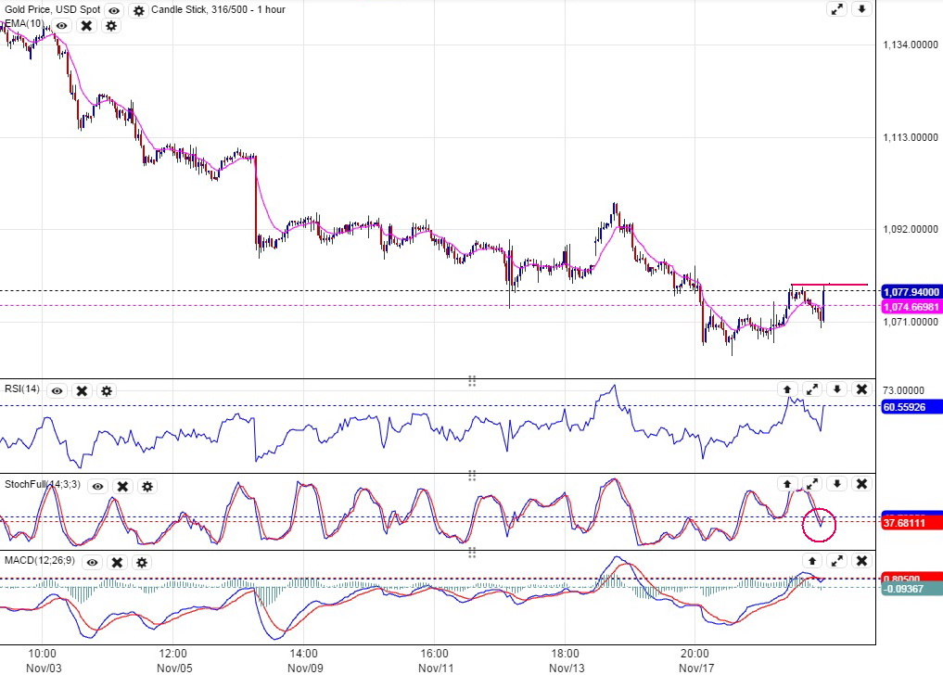Click the current price label 1,077.94000

click(911, 292)
